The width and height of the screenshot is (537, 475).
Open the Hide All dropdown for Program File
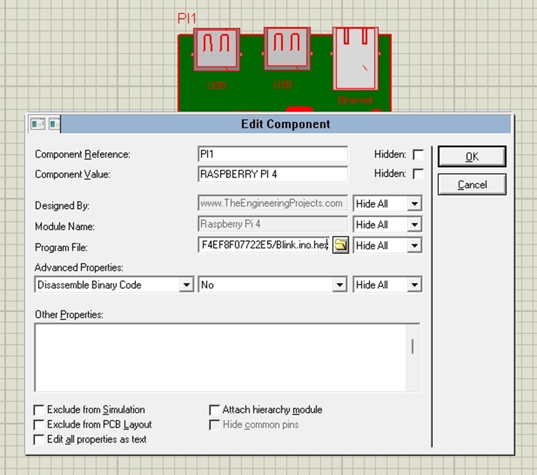pos(414,245)
